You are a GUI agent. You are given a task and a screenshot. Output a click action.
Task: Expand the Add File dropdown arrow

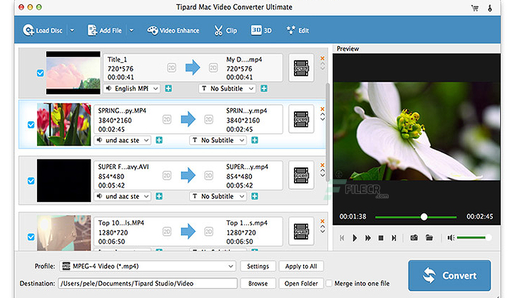pyautogui.click(x=131, y=31)
